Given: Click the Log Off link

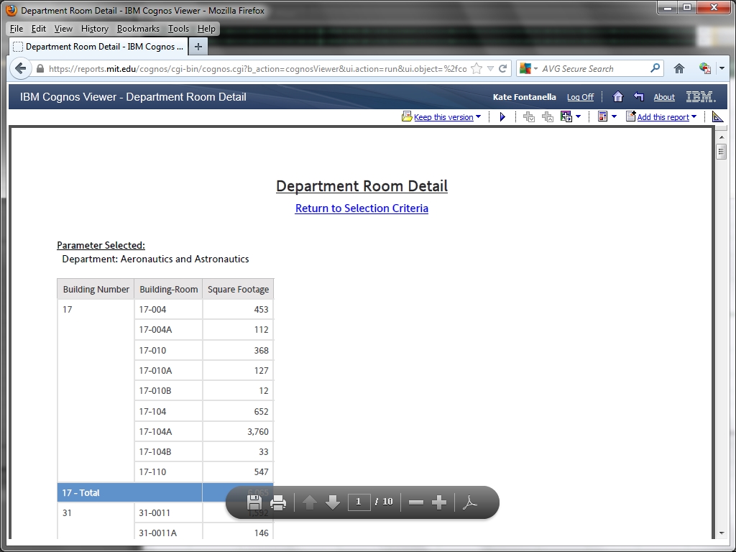Looking at the screenshot, I should [x=580, y=97].
